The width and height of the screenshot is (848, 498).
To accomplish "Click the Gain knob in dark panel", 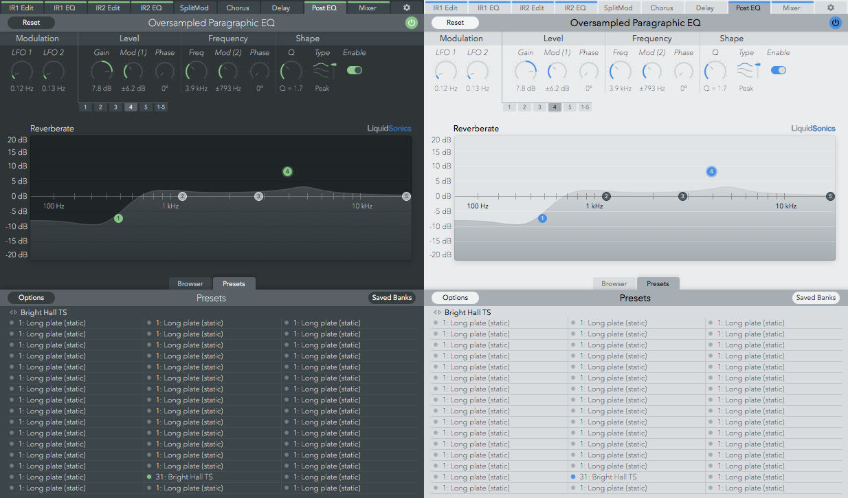I will (x=102, y=70).
